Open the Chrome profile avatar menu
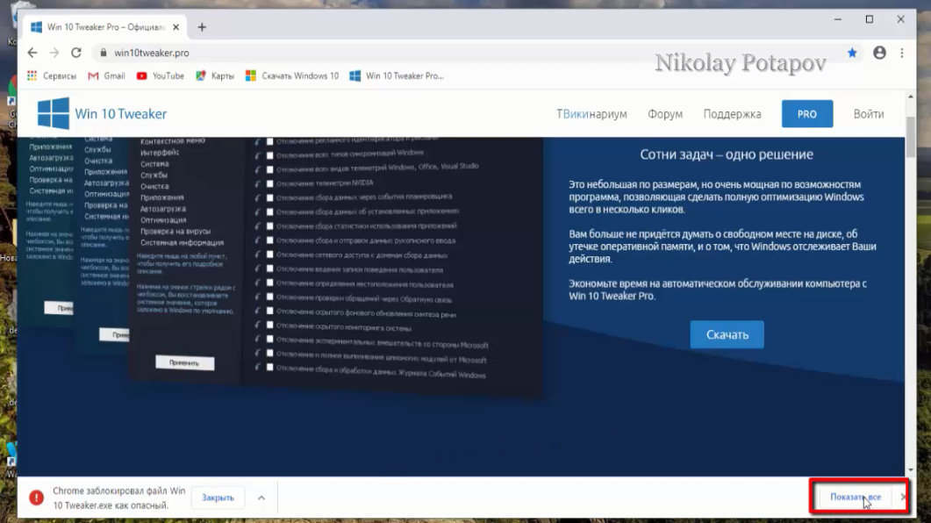 [879, 53]
